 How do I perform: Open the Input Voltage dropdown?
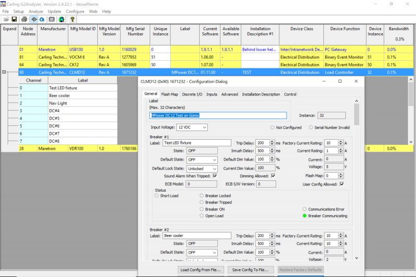tap(192, 127)
